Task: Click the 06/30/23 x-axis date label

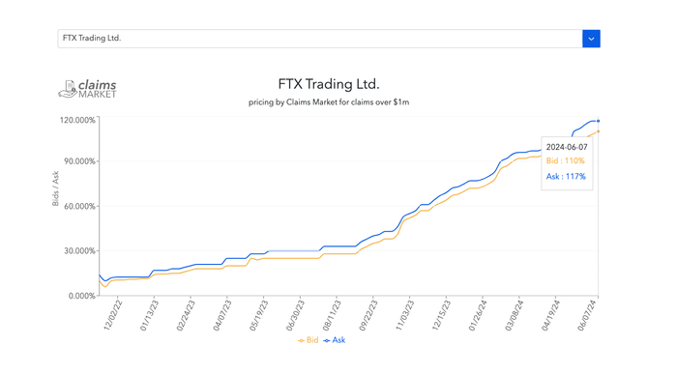Action: pos(295,315)
